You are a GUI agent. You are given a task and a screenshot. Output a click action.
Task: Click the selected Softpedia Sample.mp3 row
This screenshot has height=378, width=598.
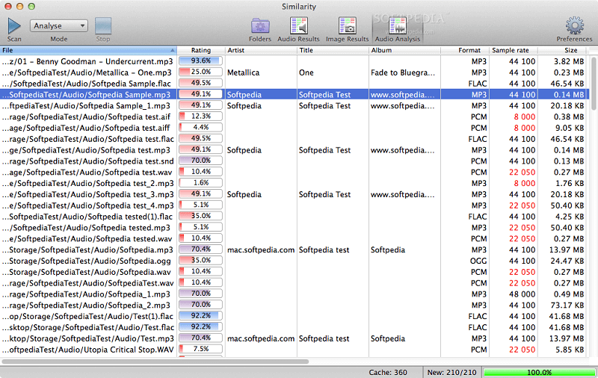click(x=295, y=94)
